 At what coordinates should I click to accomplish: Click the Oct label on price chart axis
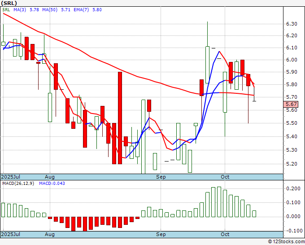pos(225,177)
